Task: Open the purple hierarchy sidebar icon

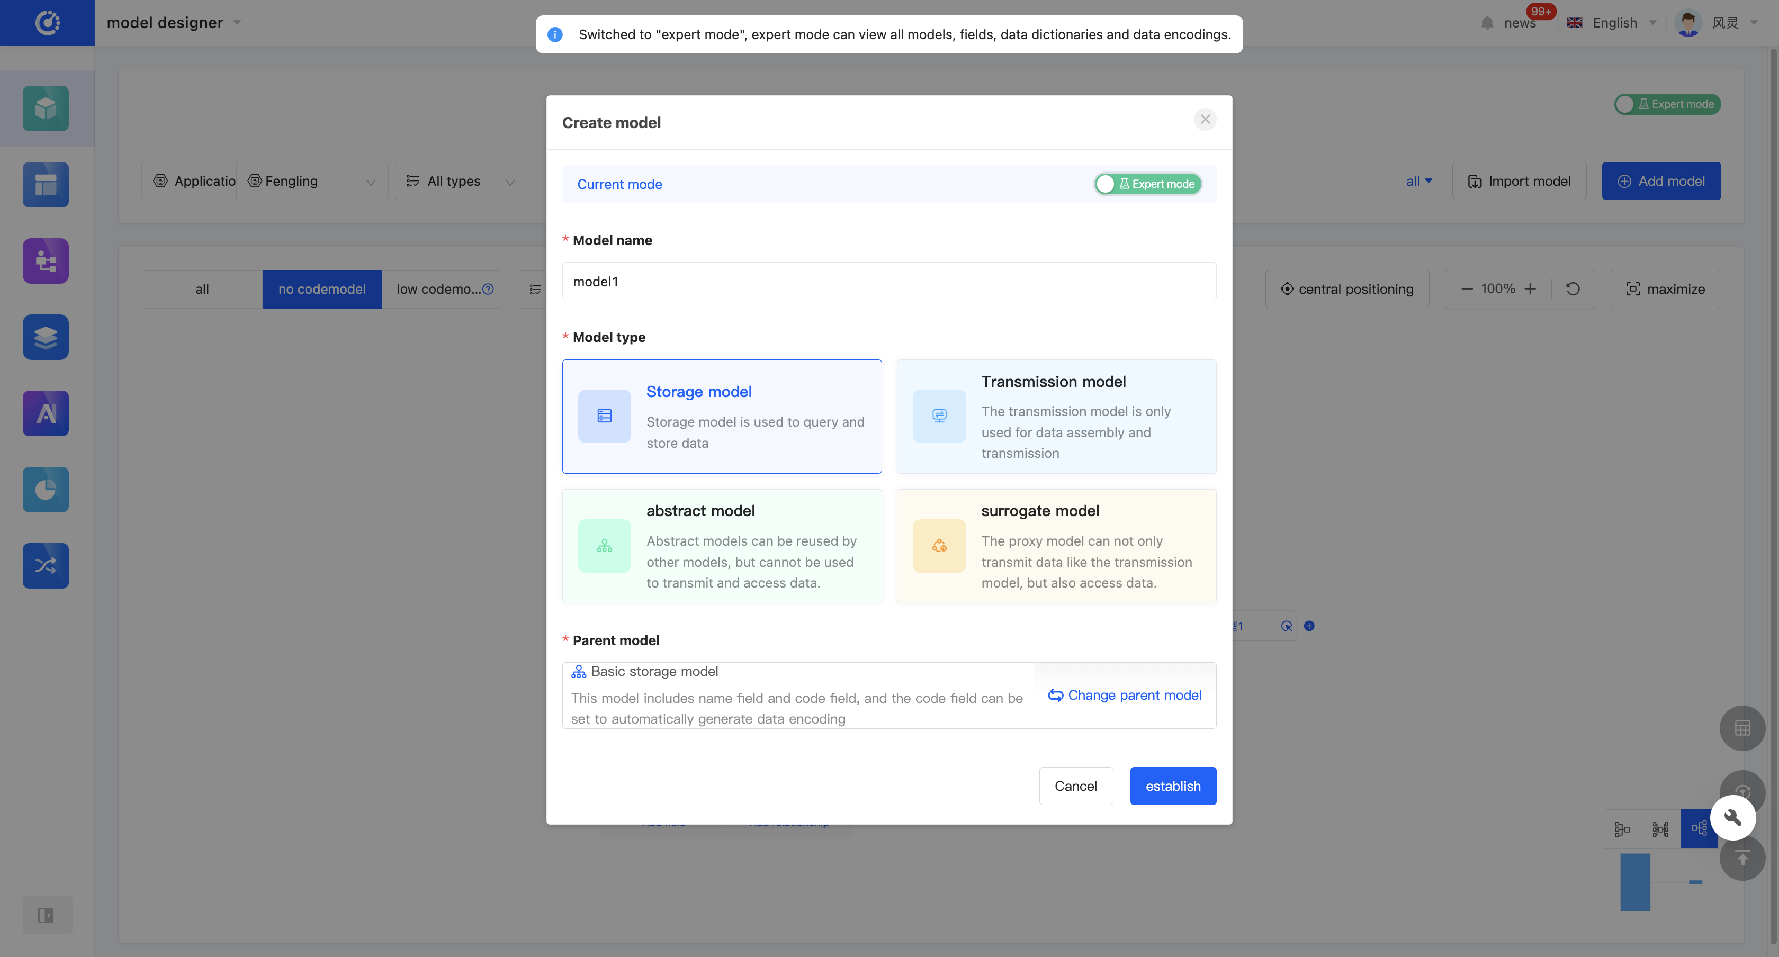Action: (46, 260)
